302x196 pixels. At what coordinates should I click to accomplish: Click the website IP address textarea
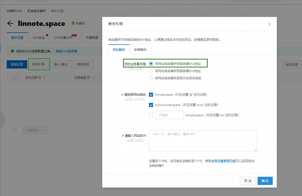pyautogui.click(x=203, y=141)
